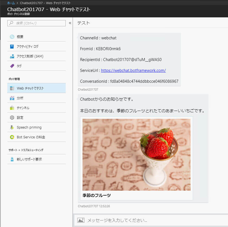Click the ChannelId : webchat text
The height and width of the screenshot is (227, 228).
pos(98,38)
